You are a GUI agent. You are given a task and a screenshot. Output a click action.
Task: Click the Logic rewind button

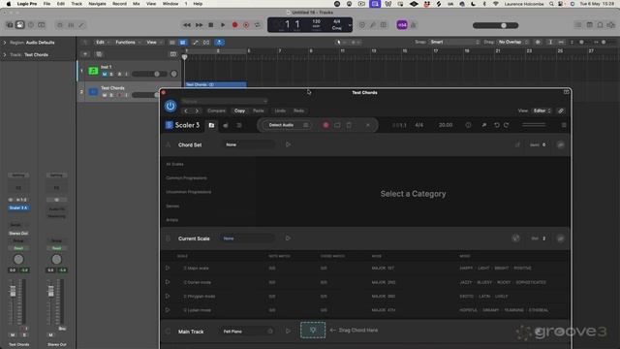click(x=187, y=25)
